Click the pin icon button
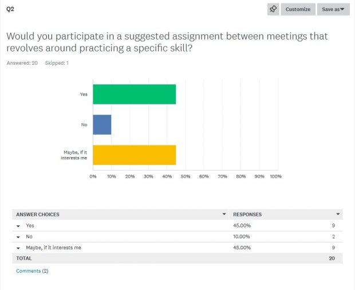The height and width of the screenshot is (290, 355). pyautogui.click(x=273, y=9)
